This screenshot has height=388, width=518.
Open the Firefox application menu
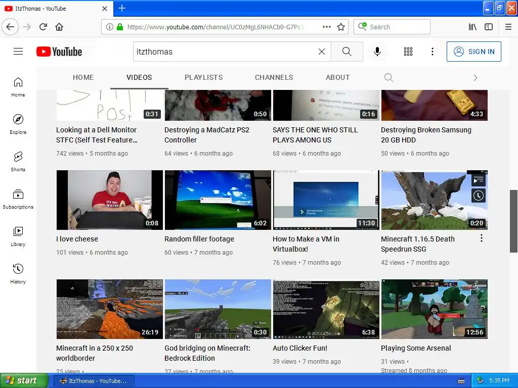point(508,27)
